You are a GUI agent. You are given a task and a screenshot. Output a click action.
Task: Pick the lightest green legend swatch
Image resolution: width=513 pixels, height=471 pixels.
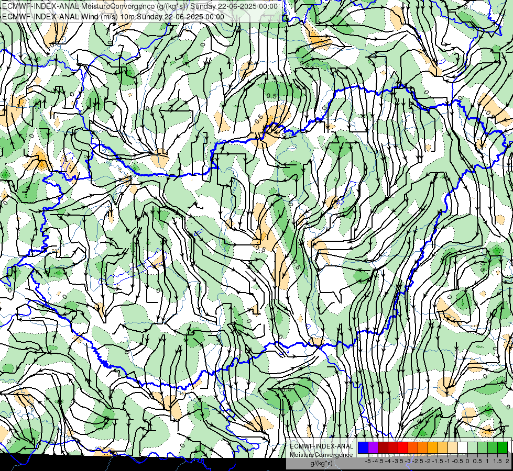click(x=473, y=447)
